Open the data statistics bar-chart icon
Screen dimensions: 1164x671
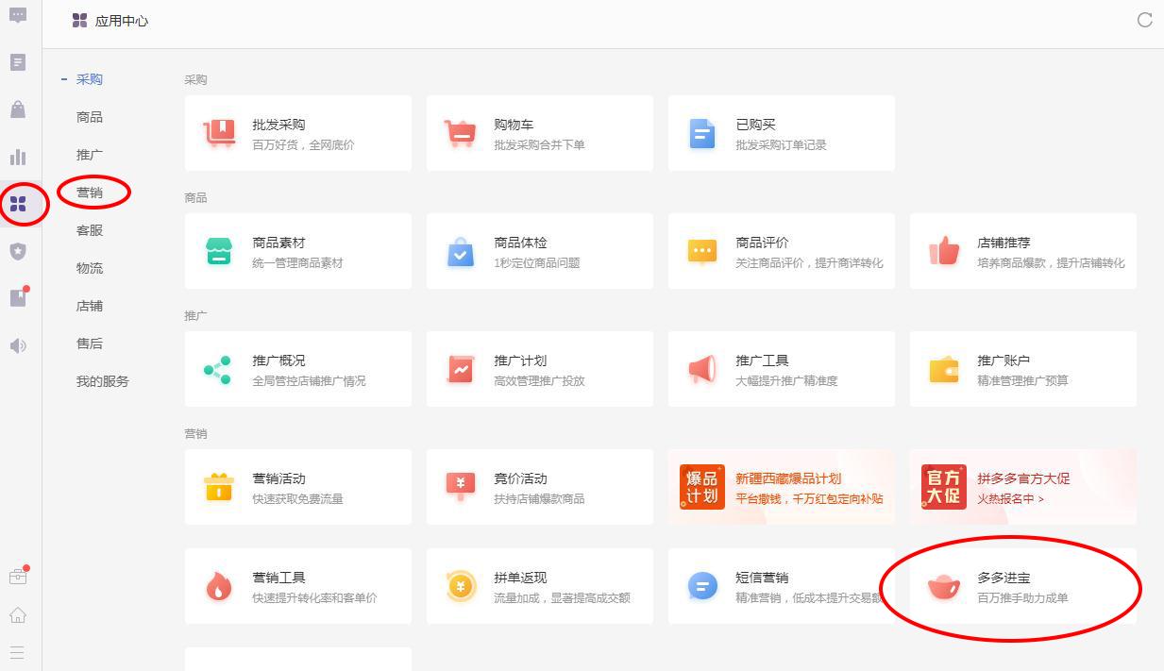(18, 157)
